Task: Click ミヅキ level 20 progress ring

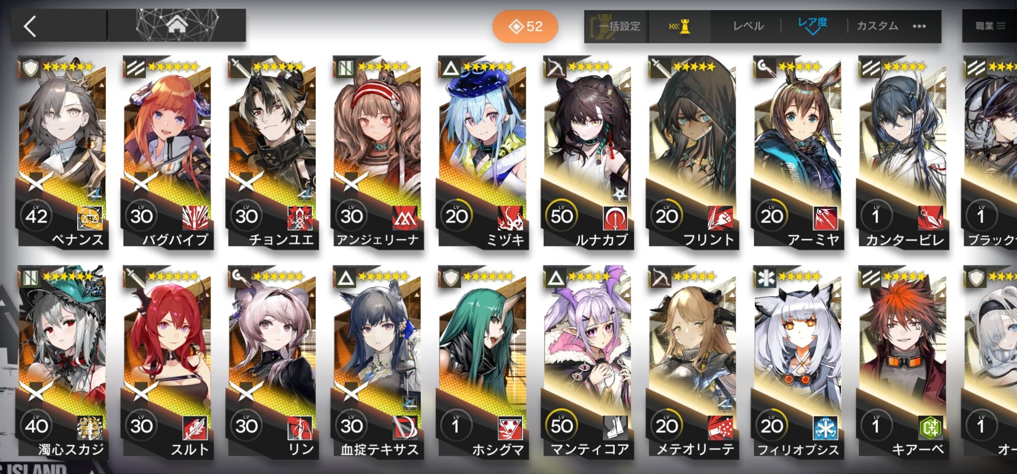Action: 456,216
